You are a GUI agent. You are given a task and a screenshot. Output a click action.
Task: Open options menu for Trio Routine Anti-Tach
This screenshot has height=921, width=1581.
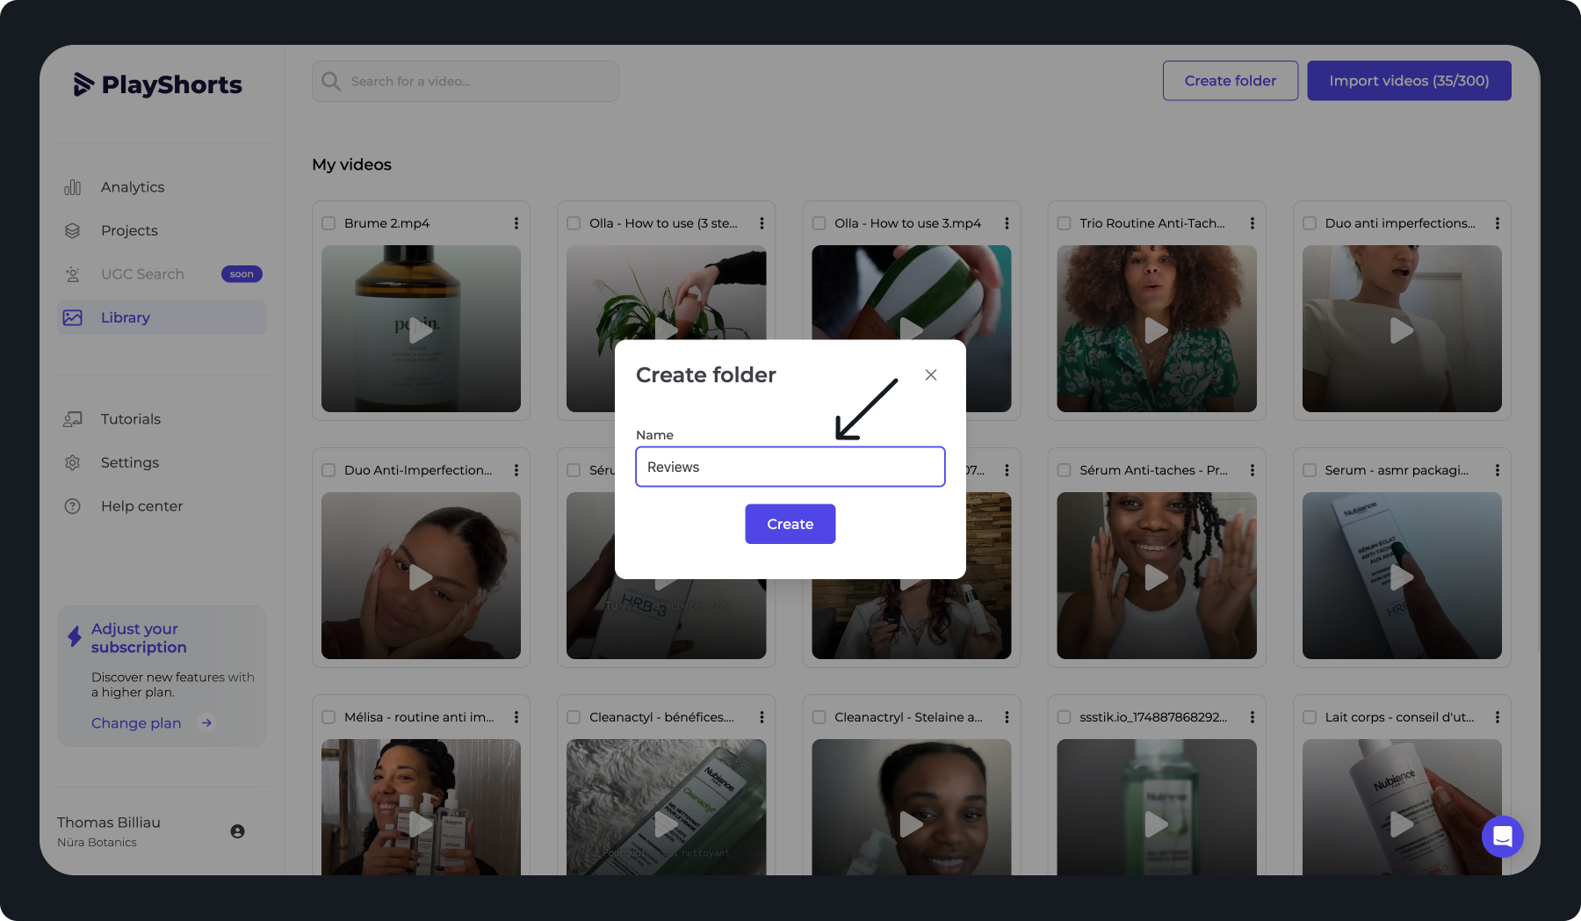pos(1253,223)
